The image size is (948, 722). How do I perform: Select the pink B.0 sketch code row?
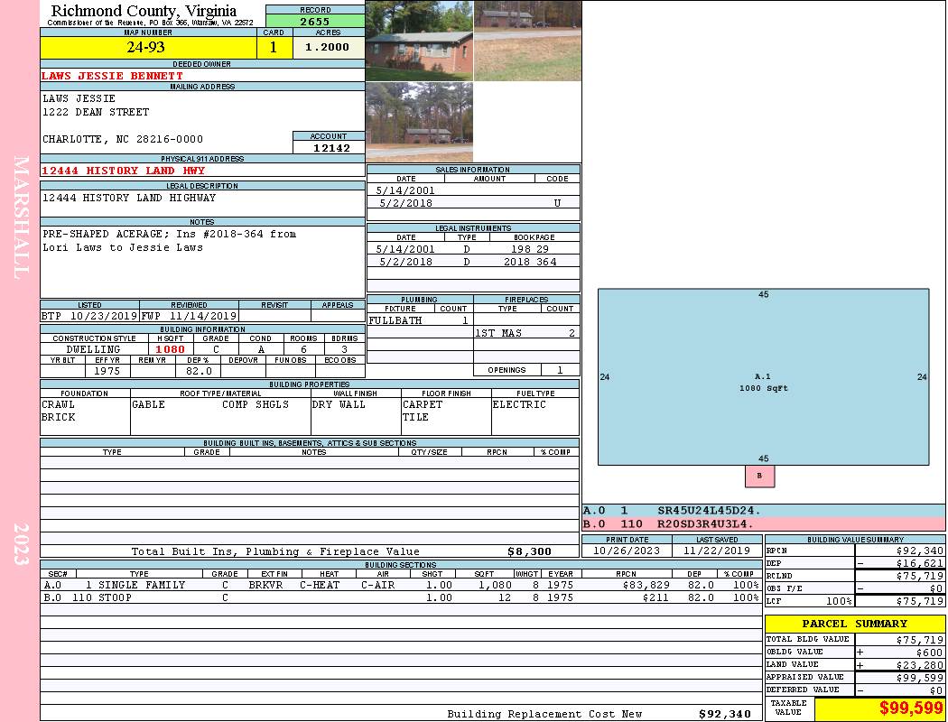click(763, 523)
